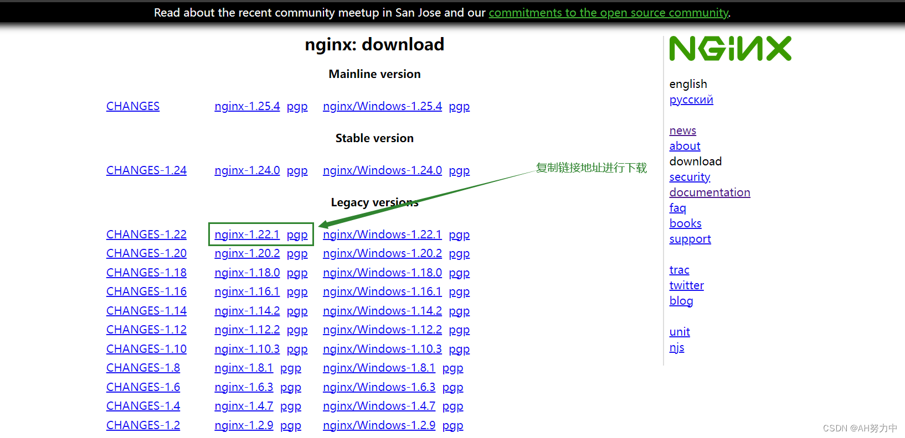
Task: Open the unit project link
Action: [x=680, y=332]
